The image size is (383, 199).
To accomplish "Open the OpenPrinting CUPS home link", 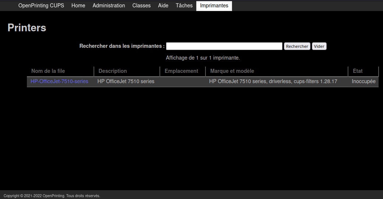I will [x=41, y=6].
